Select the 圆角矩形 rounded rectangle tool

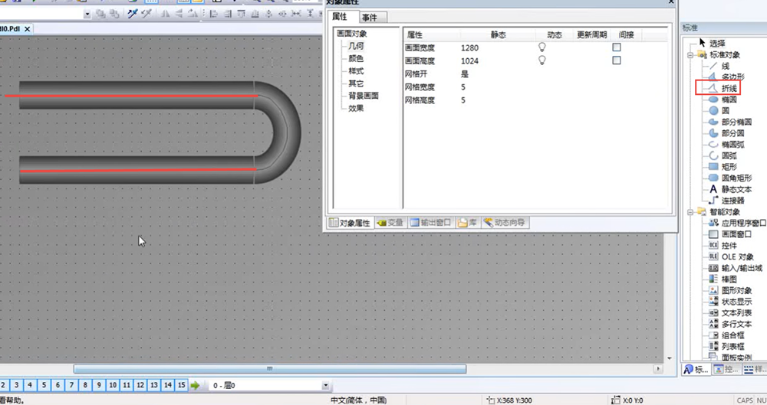[x=736, y=178]
